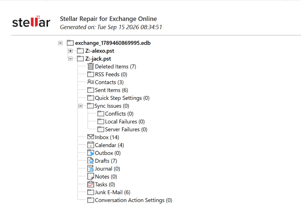Open the 'Sent Items (6)' folder
The height and width of the screenshot is (209, 301).
[x=112, y=90]
